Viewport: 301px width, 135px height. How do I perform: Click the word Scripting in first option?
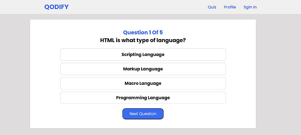[x=131, y=55]
